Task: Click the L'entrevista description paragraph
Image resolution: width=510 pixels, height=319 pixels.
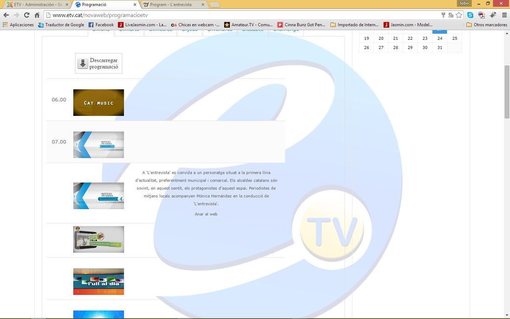Action: click(x=206, y=188)
